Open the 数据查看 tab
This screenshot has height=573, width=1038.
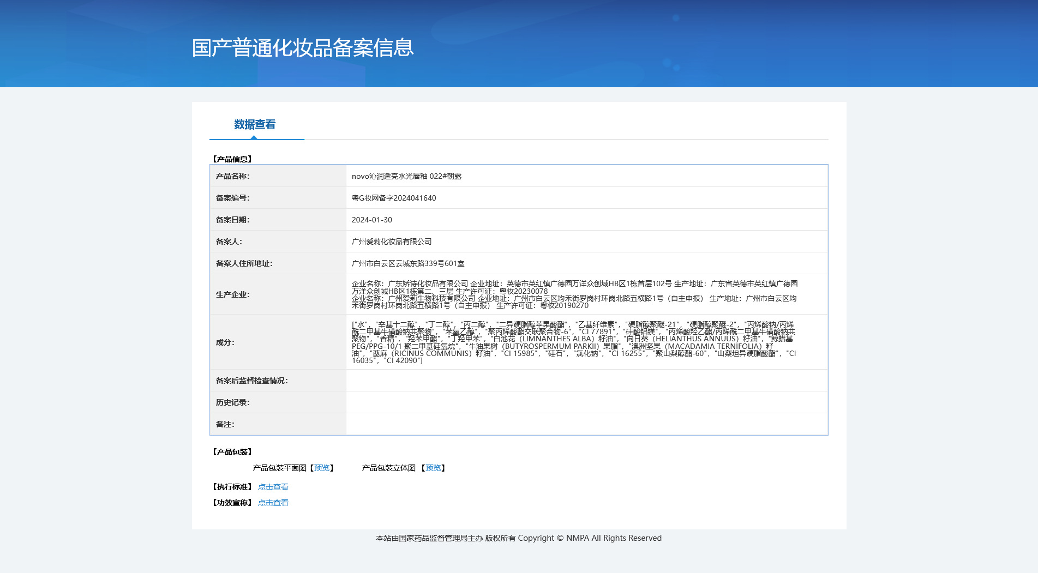point(255,124)
